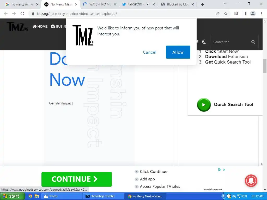Toggle dark mode moon icon
267x200 pixels.
pyautogui.click(x=204, y=42)
